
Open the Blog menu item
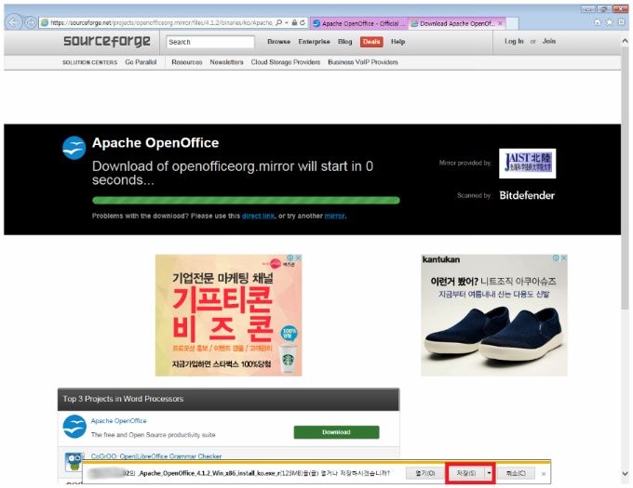(x=344, y=42)
